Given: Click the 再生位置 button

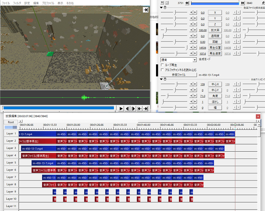Looking at the screenshot, I should [x=215, y=48].
